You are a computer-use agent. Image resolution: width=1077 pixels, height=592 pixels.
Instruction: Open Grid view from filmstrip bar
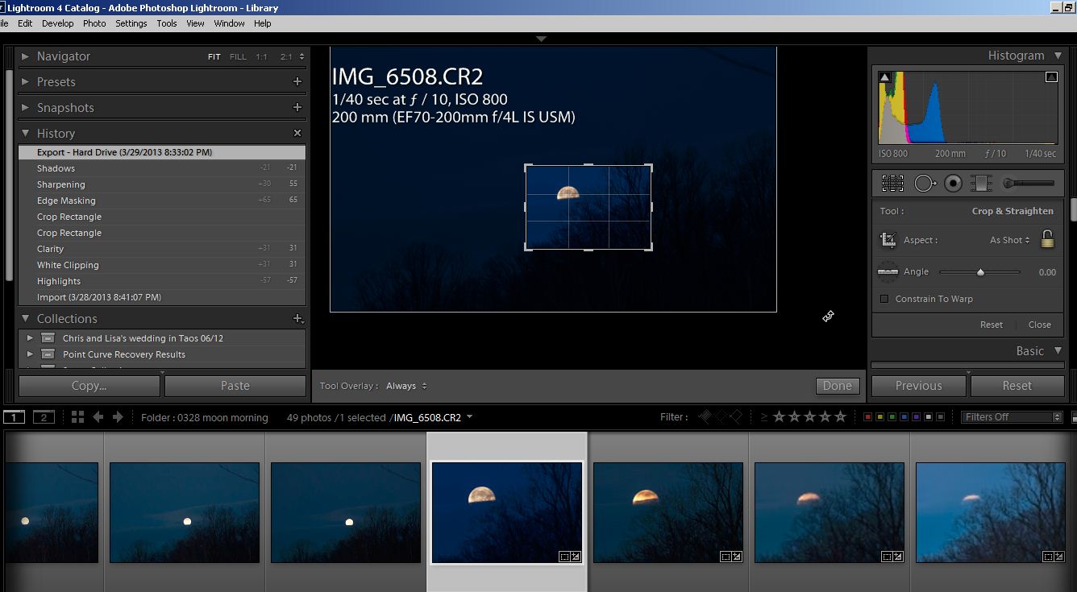pyautogui.click(x=77, y=417)
